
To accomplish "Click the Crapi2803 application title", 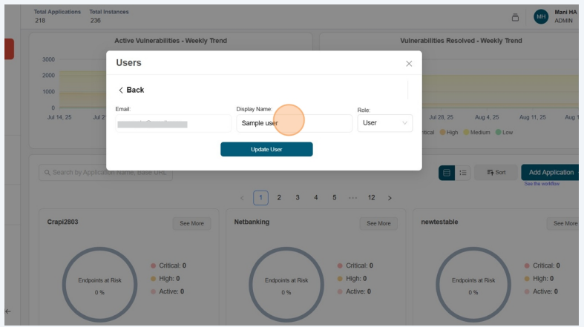I will [62, 222].
